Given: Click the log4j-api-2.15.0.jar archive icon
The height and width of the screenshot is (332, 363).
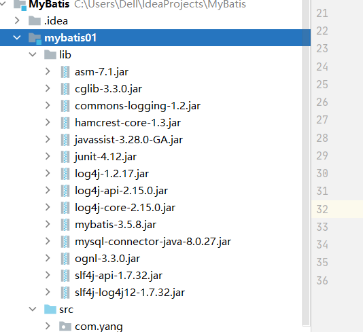Looking at the screenshot, I should click(65, 191).
